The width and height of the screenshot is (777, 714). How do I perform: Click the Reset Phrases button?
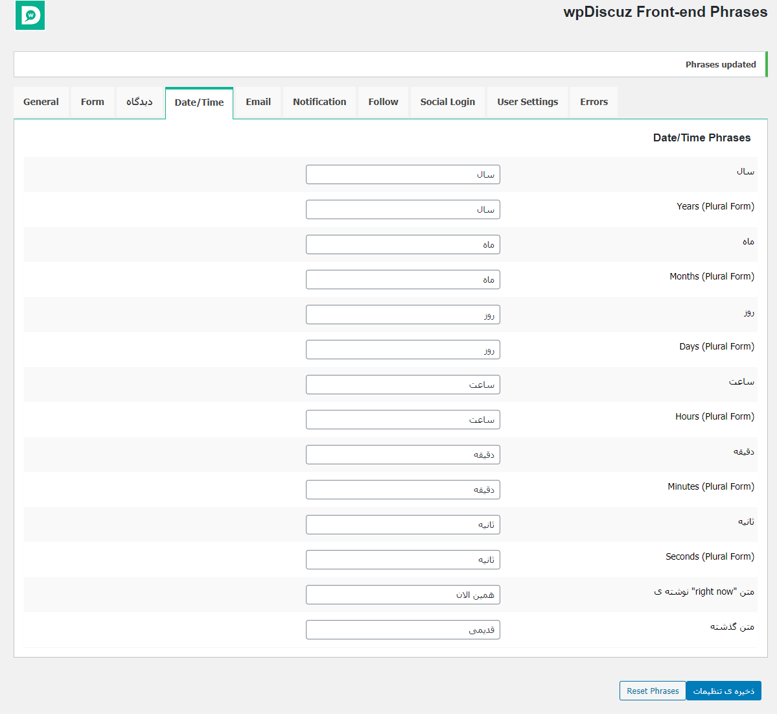653,691
